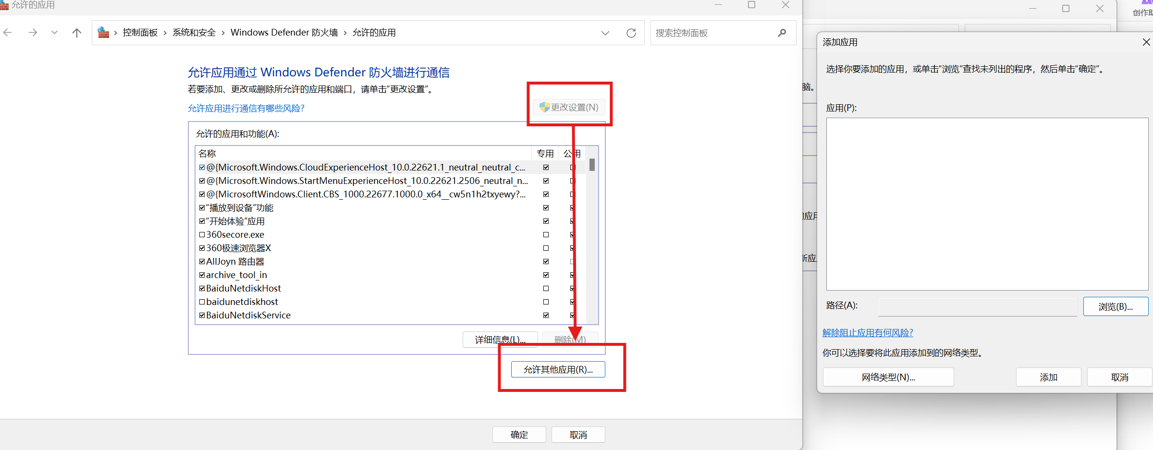
Task: Go back using the back arrow
Action: pos(8,33)
